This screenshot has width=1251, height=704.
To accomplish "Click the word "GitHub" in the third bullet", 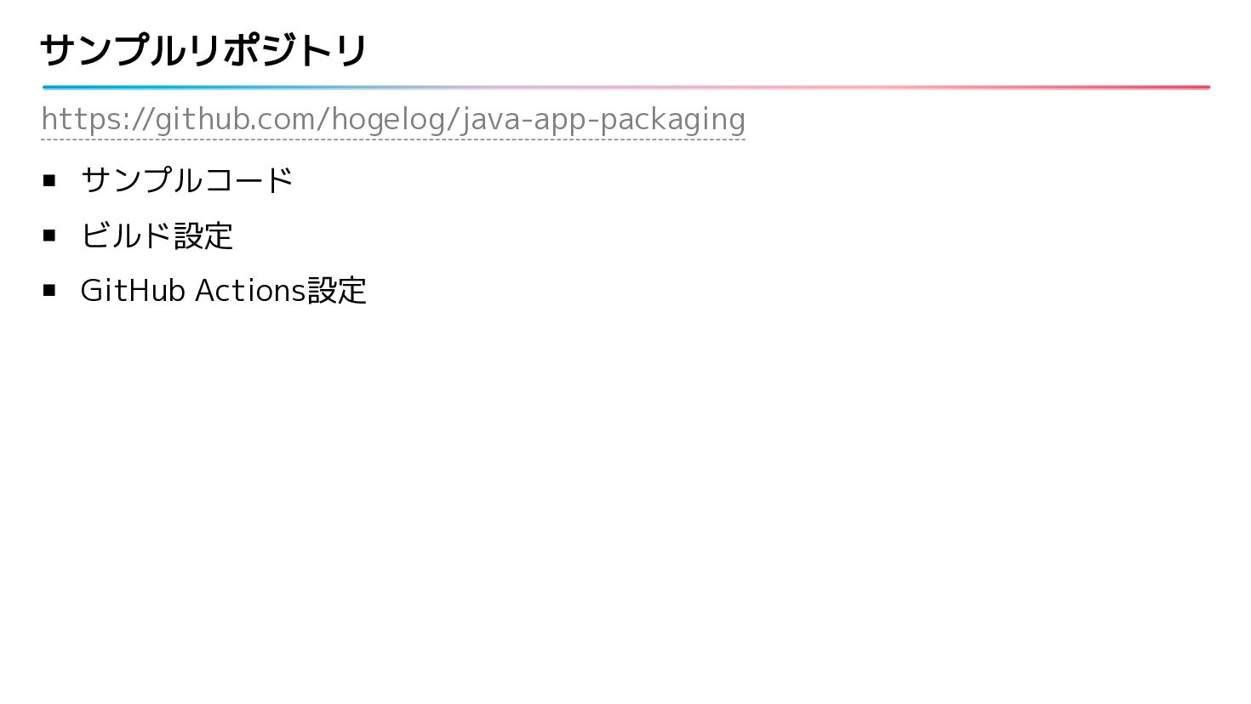I will coord(133,291).
